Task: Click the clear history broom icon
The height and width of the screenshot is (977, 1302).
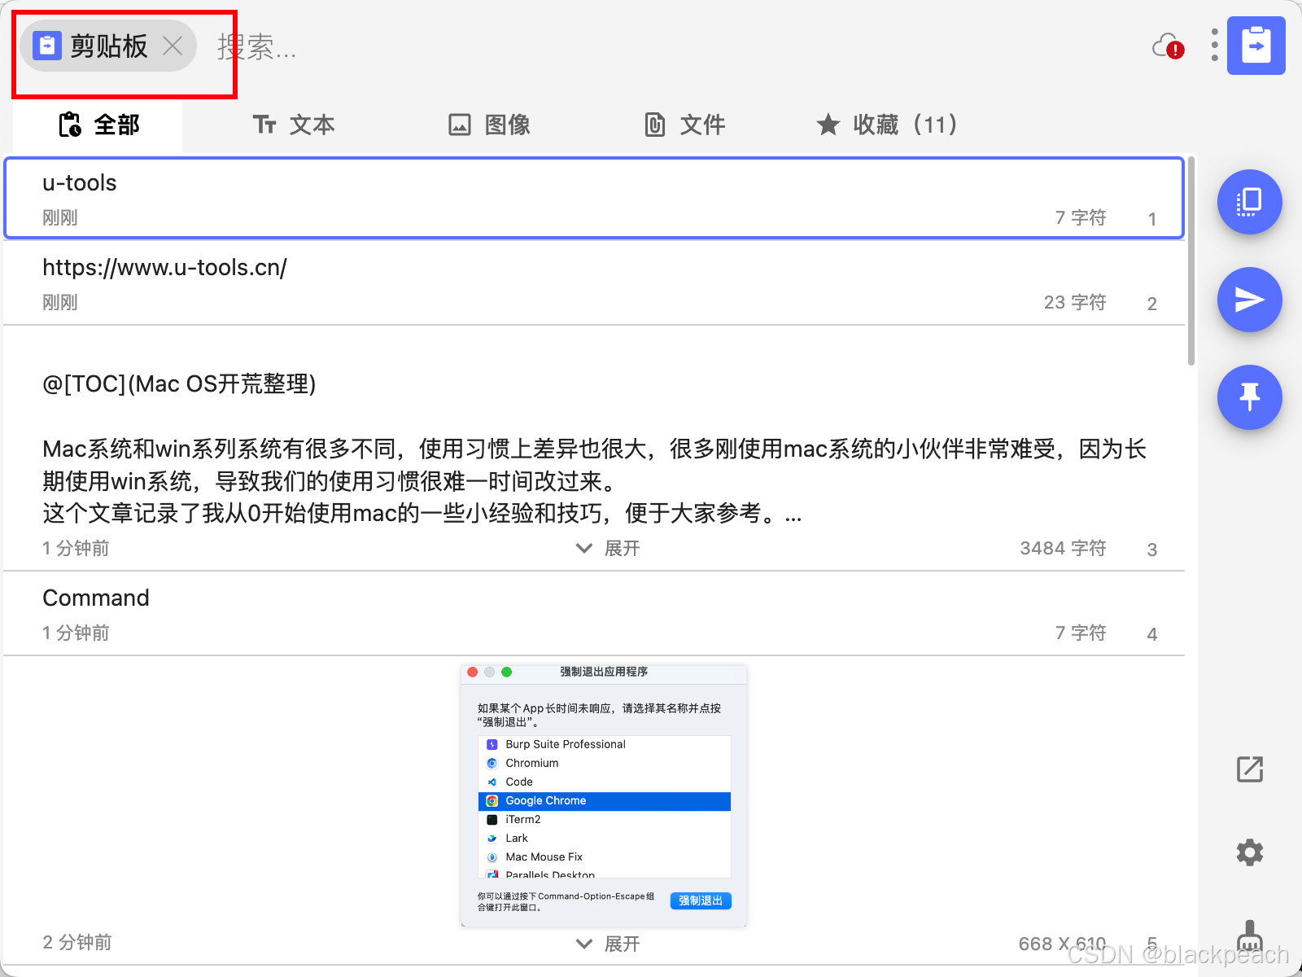Action: [x=1249, y=936]
